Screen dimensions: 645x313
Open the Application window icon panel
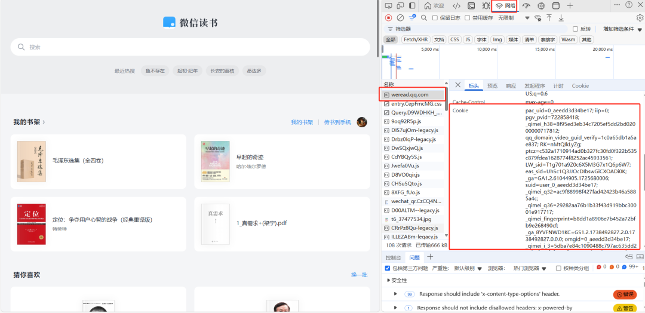coord(556,6)
